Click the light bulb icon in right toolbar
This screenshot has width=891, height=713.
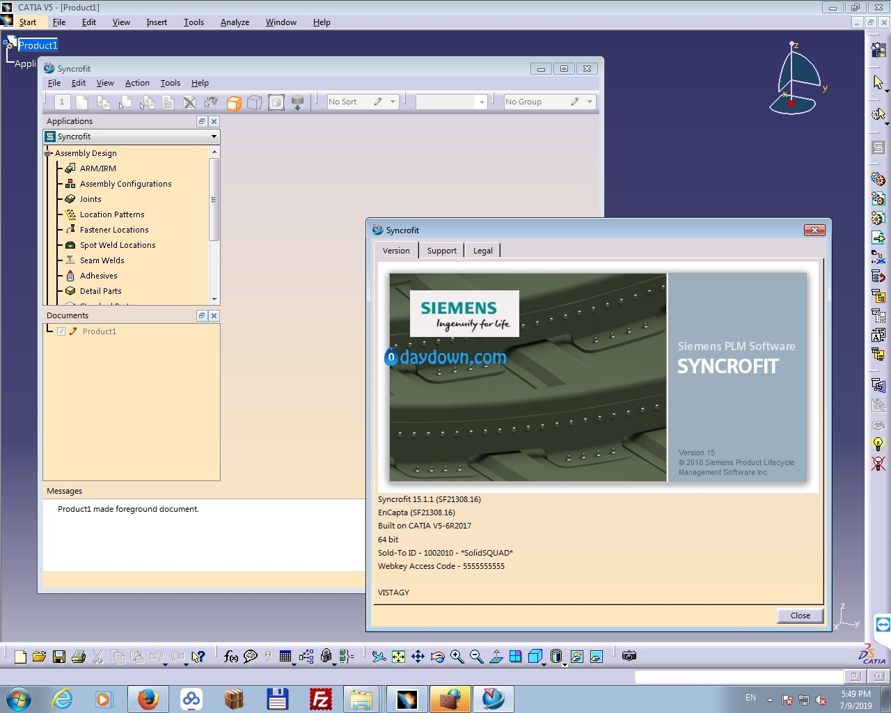click(x=878, y=444)
